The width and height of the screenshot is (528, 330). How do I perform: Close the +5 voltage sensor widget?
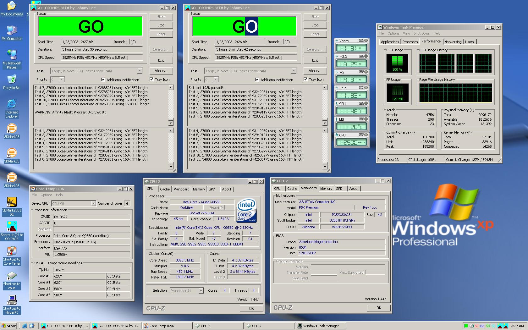tap(366, 72)
